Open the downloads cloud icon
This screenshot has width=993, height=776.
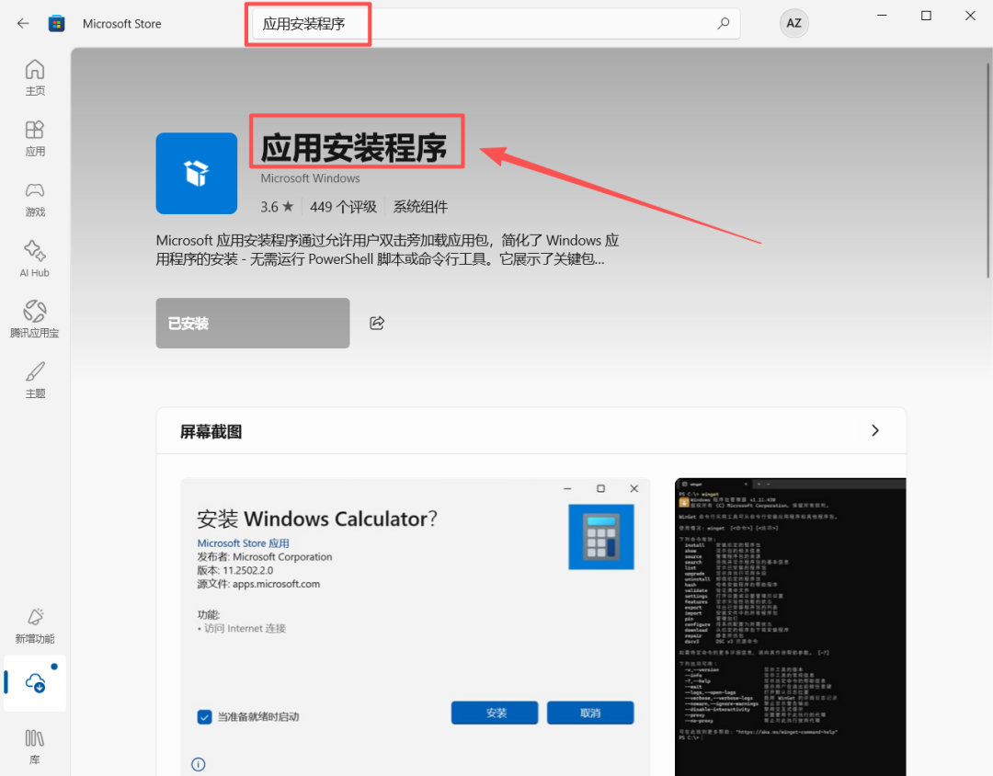point(35,683)
